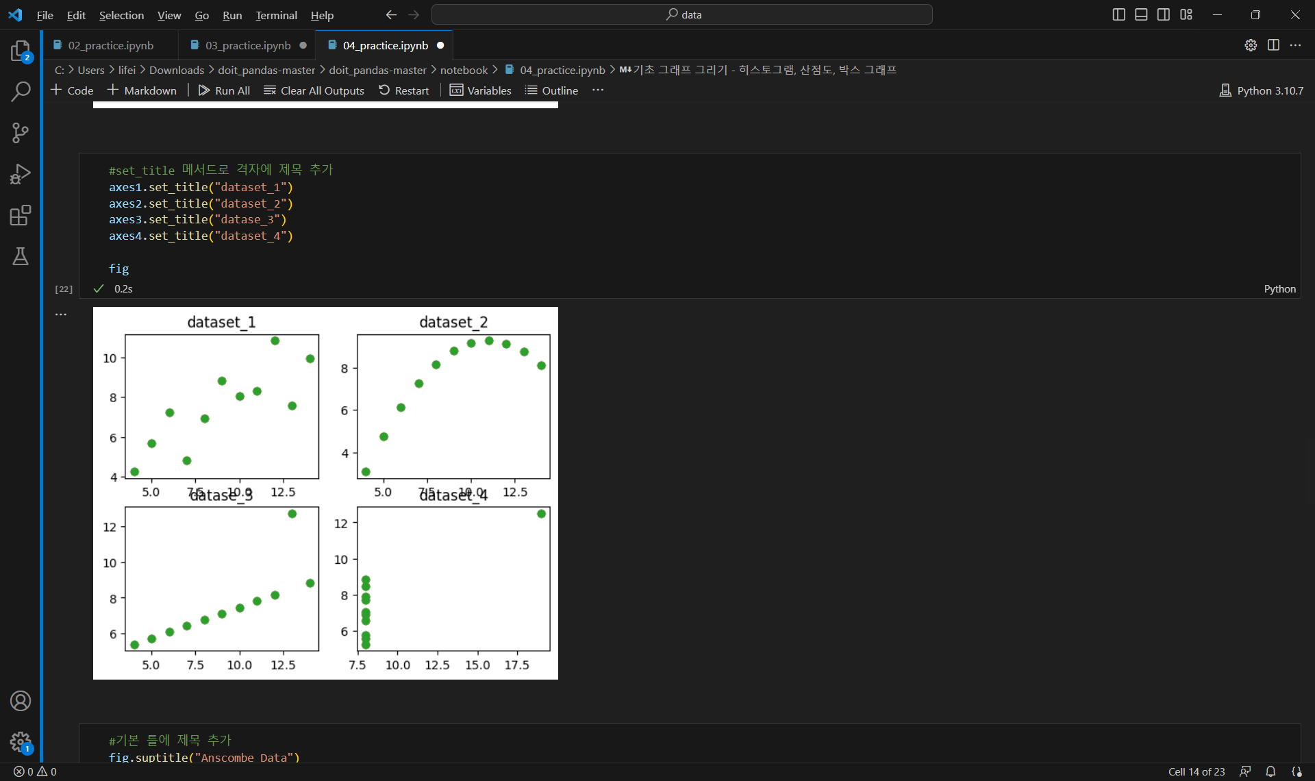Switch to the 02_practice.ipynb tab

pyautogui.click(x=110, y=45)
